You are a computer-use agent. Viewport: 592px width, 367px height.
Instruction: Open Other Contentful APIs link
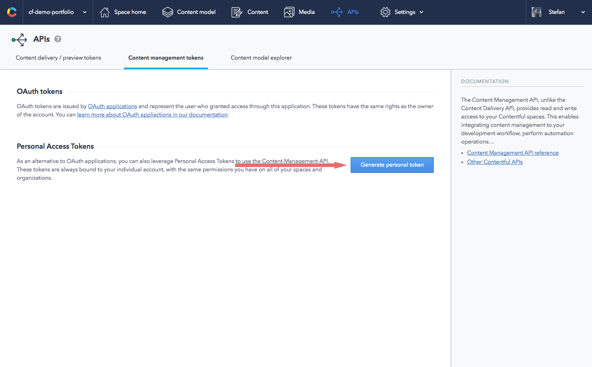495,162
